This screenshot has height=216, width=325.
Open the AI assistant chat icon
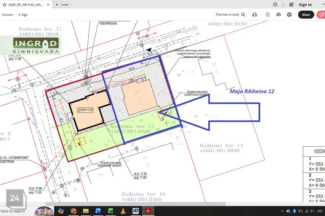click(321, 15)
